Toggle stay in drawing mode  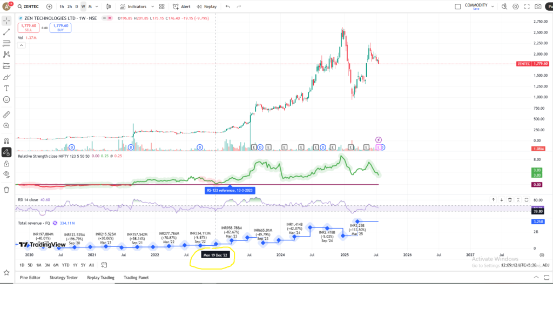tap(6, 152)
